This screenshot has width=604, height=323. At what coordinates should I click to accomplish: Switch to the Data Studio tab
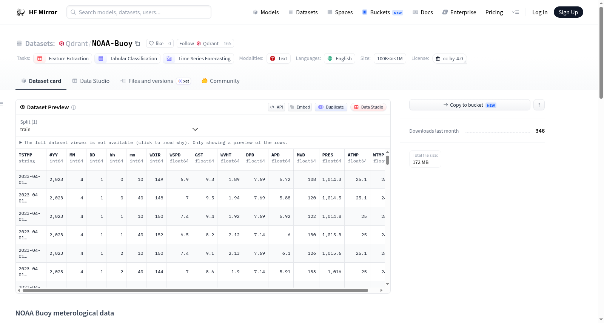click(91, 81)
